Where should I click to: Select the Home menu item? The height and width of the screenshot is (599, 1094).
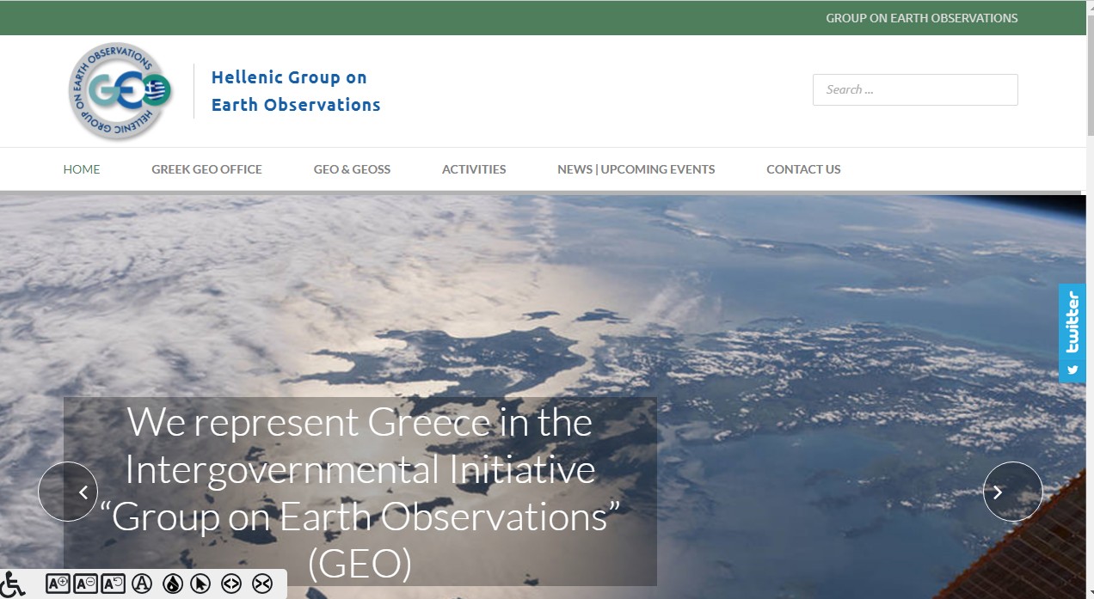click(82, 169)
